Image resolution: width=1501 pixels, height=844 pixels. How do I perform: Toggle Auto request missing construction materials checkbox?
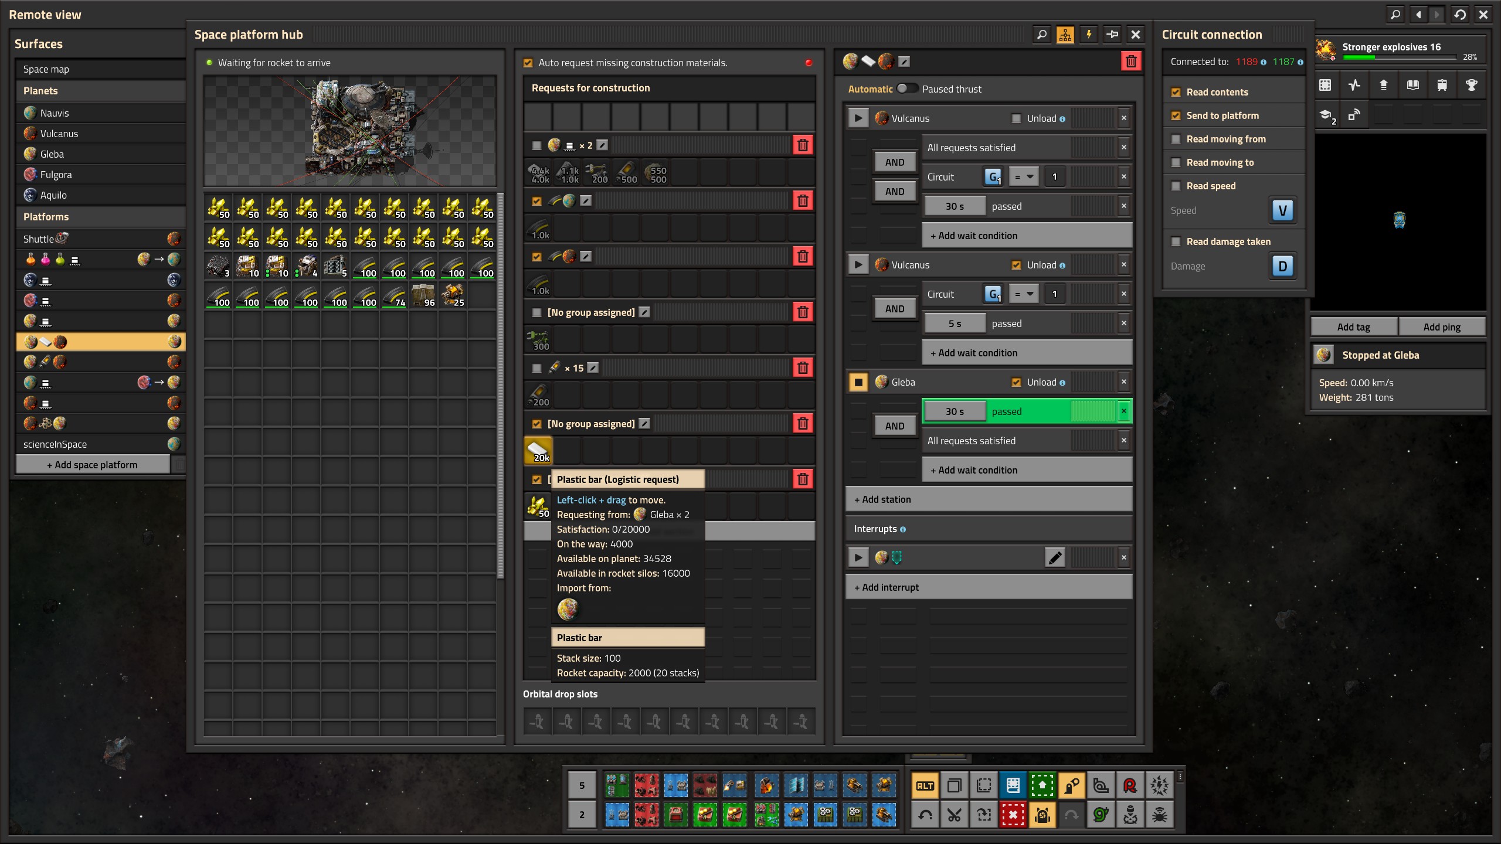(528, 63)
